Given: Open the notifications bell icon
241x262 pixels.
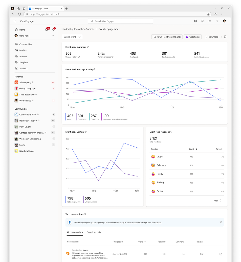Looking at the screenshot, I should (x=53, y=29).
